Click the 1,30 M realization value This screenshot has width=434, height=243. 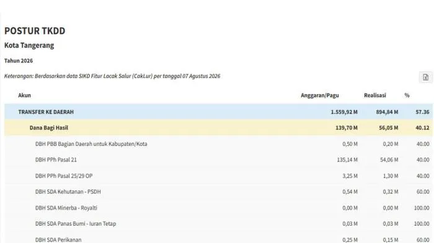coord(391,176)
